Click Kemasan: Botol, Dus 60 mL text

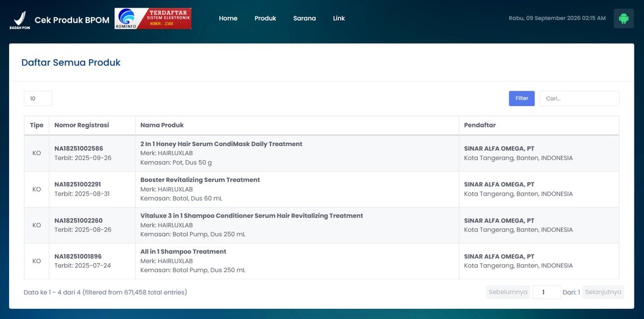pyautogui.click(x=181, y=199)
